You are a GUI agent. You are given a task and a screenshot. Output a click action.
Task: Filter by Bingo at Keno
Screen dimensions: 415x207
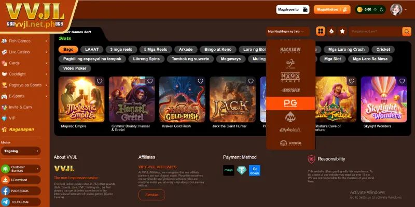(x=218, y=49)
